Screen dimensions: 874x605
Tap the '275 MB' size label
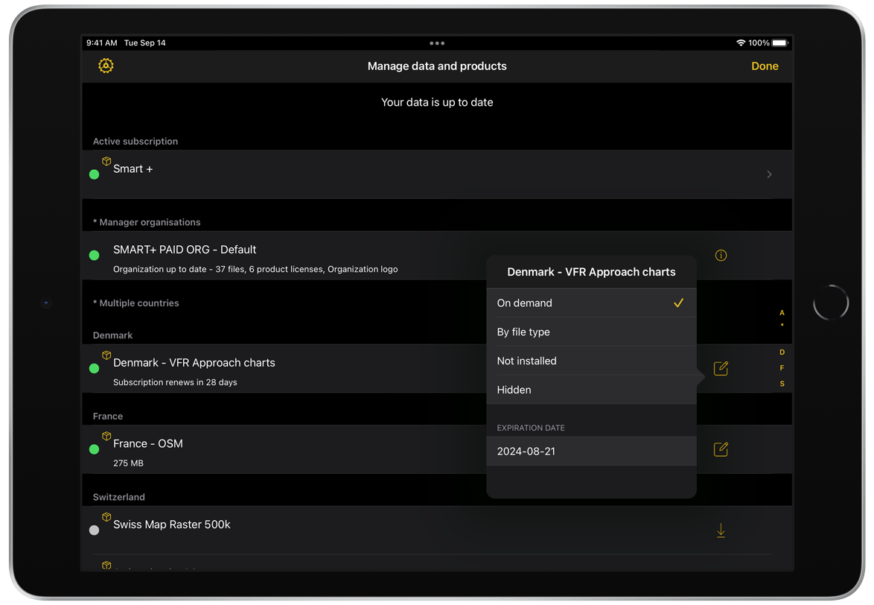(x=128, y=463)
